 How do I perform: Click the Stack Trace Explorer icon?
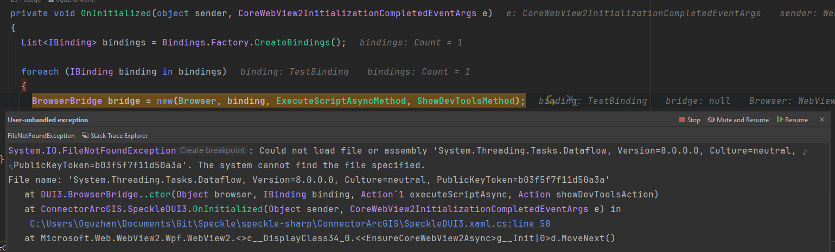click(x=85, y=136)
